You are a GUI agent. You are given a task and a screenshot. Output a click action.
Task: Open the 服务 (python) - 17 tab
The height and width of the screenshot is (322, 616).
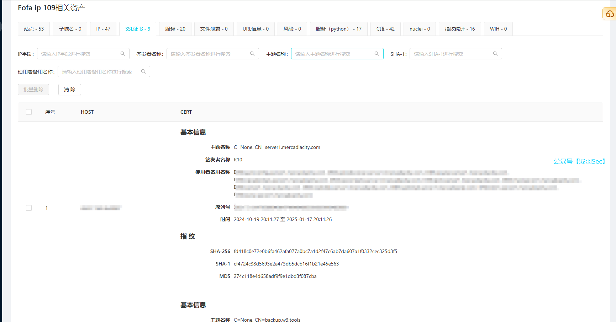[338, 29]
